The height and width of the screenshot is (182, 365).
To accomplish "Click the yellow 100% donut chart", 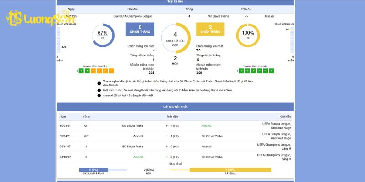I will (x=248, y=35).
